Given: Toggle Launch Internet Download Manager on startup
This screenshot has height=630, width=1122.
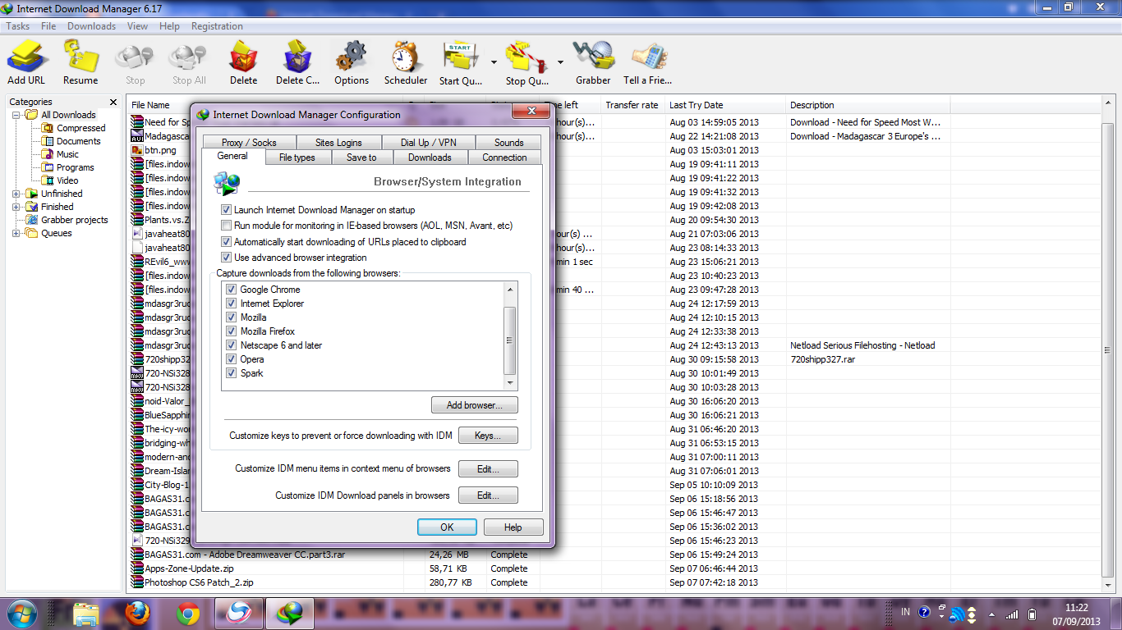Looking at the screenshot, I should [227, 210].
